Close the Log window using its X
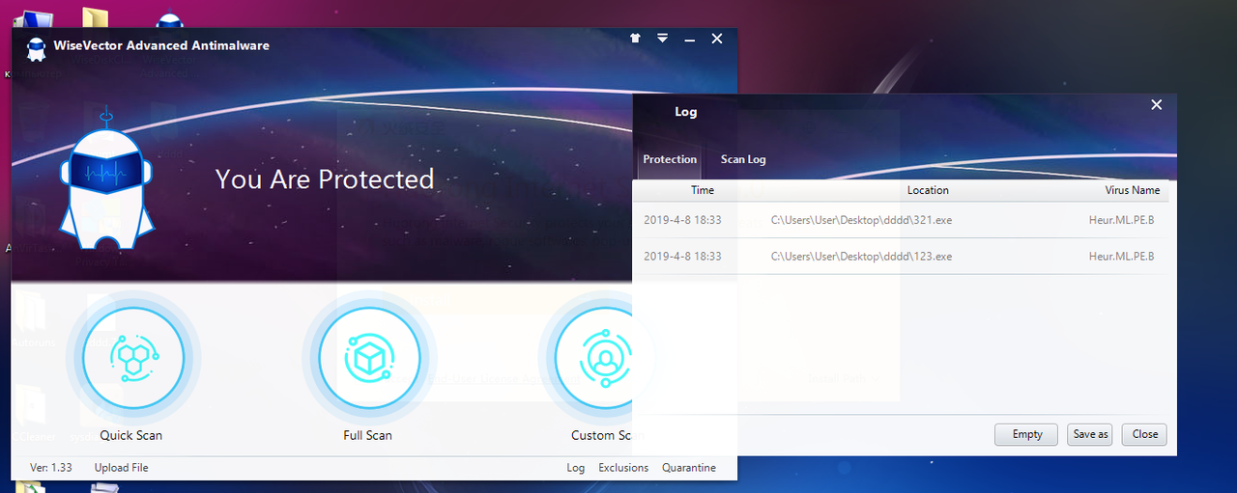 (x=1157, y=105)
